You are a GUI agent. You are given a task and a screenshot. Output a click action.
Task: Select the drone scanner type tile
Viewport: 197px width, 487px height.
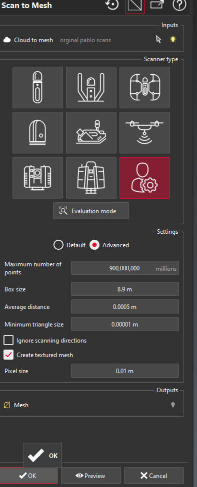tap(144, 132)
